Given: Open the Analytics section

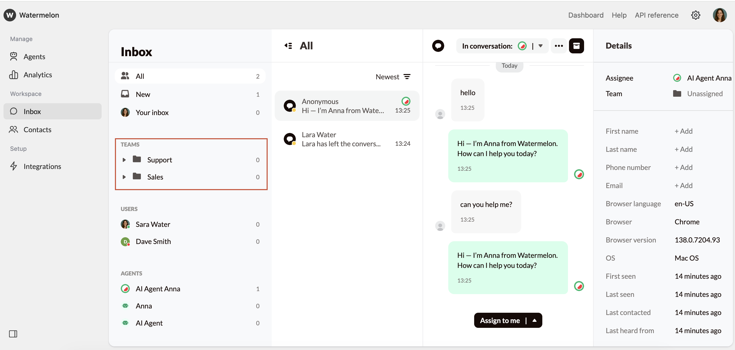Looking at the screenshot, I should click(x=37, y=75).
